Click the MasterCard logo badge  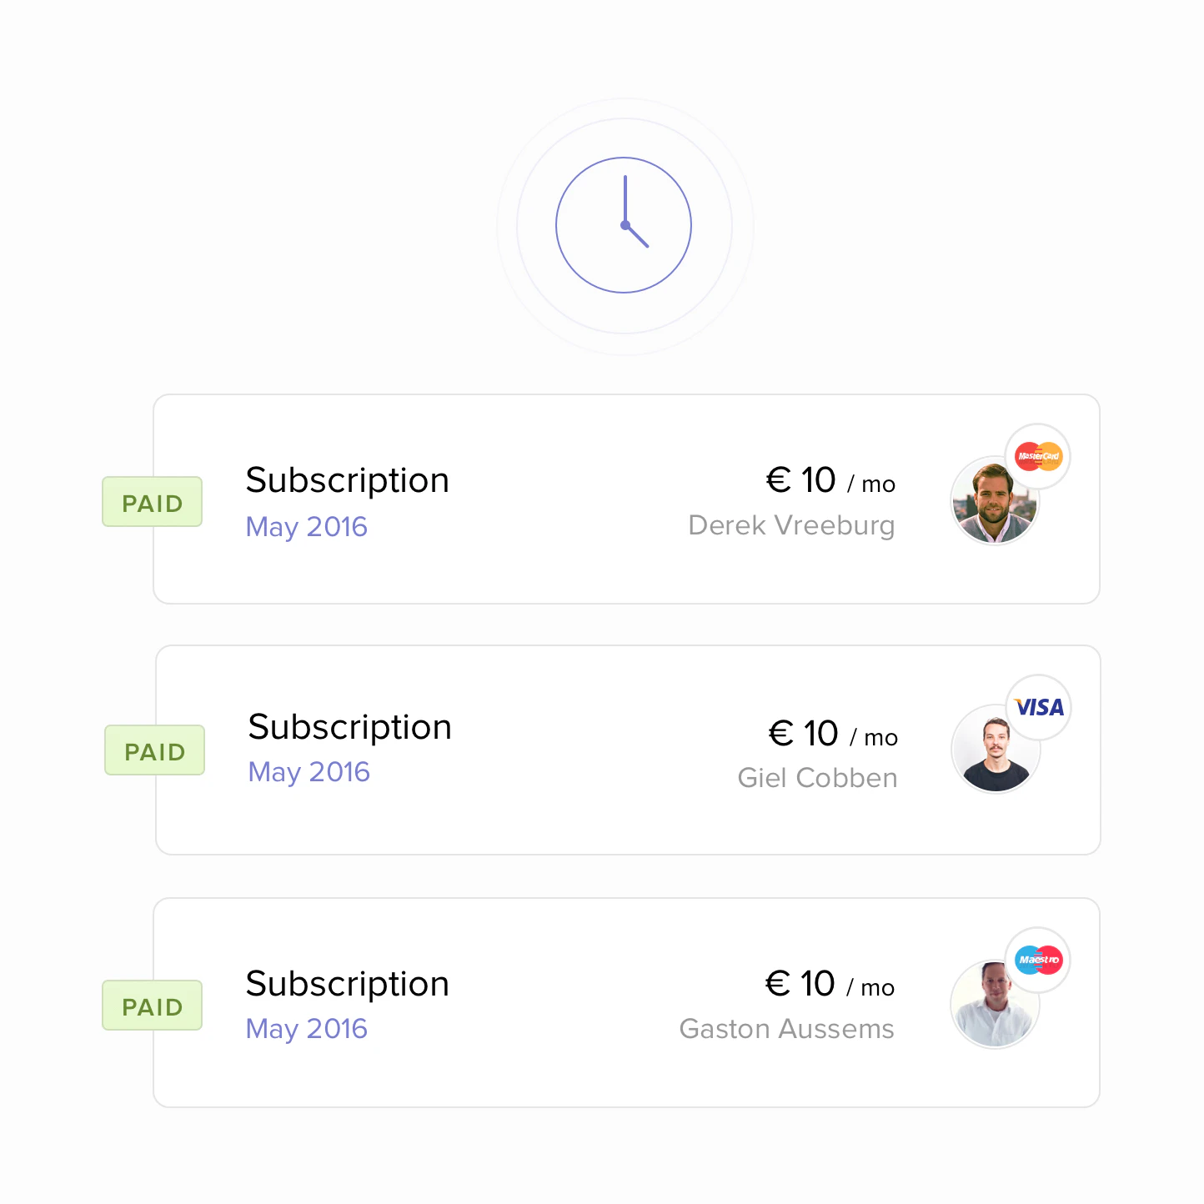point(1038,456)
